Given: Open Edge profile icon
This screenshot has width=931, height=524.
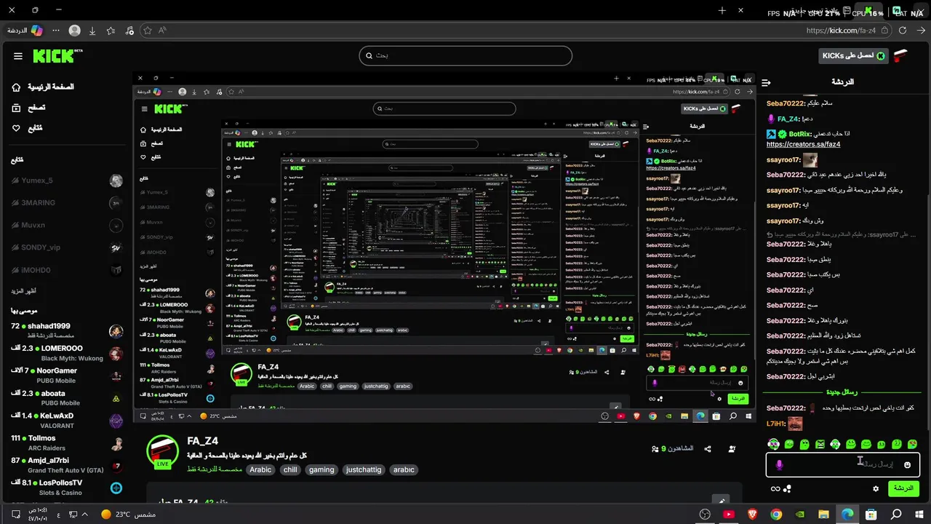Looking at the screenshot, I should pos(74,31).
